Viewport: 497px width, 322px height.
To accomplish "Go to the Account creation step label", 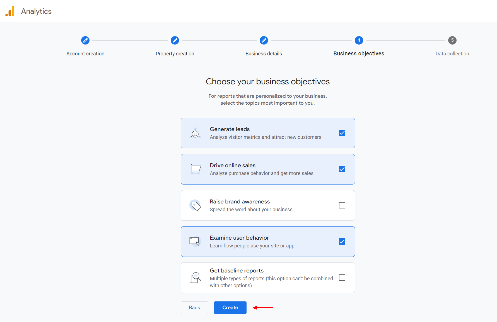I will click(x=85, y=54).
